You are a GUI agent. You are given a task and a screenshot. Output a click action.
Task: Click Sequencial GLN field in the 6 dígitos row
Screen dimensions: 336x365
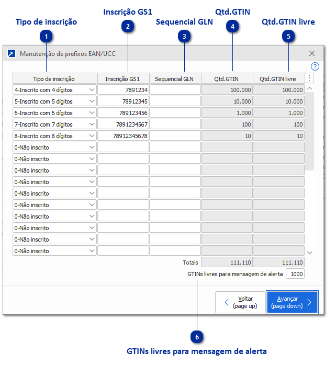175,112
